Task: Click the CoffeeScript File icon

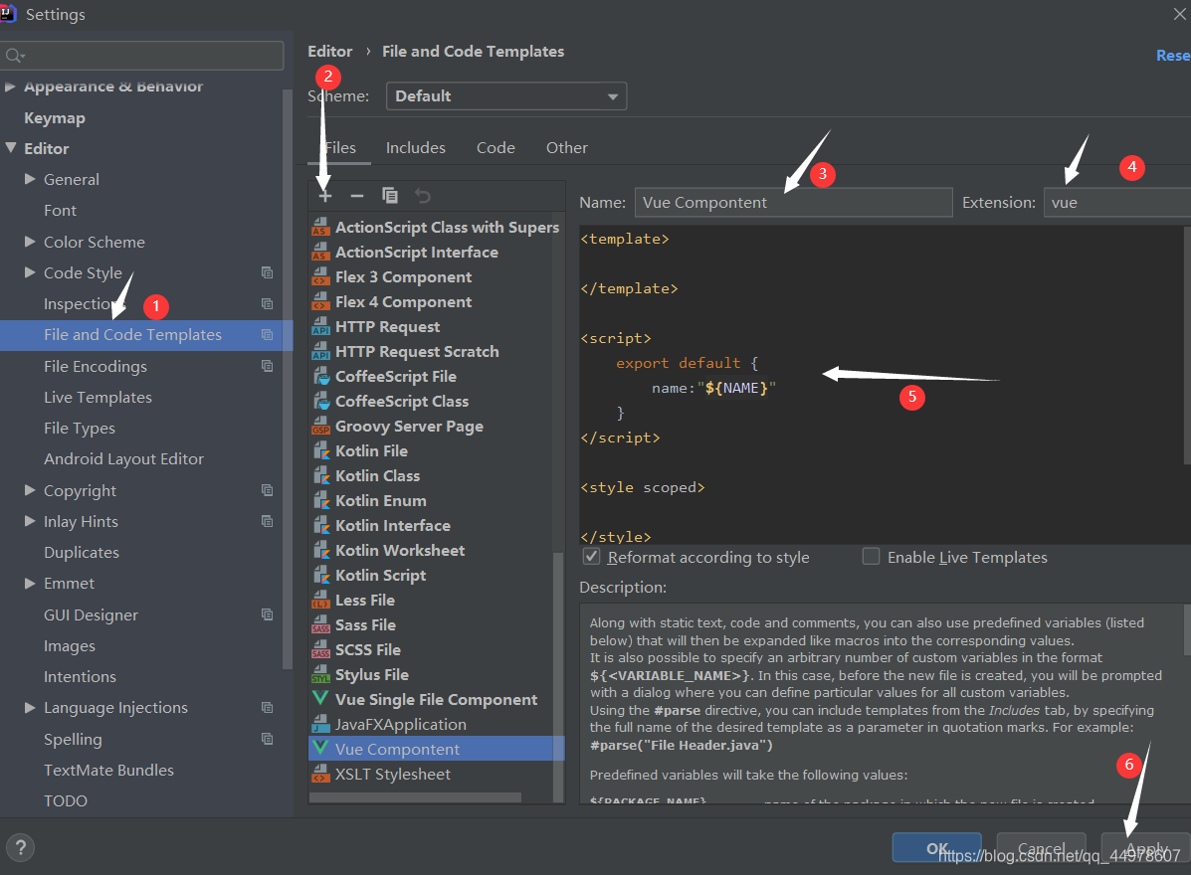Action: tap(320, 377)
